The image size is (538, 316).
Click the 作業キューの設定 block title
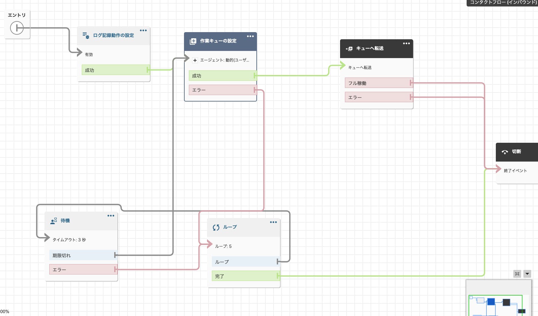pyautogui.click(x=218, y=41)
